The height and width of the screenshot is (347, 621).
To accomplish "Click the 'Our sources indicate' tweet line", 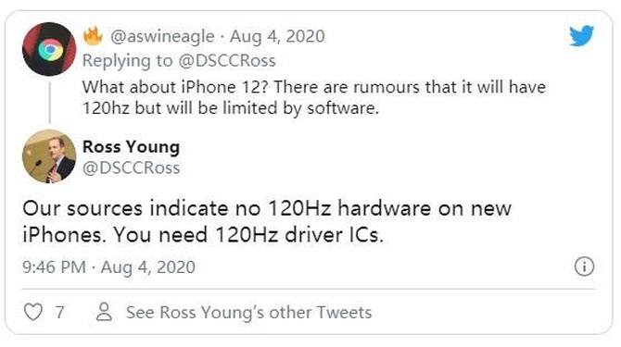I will point(267,208).
